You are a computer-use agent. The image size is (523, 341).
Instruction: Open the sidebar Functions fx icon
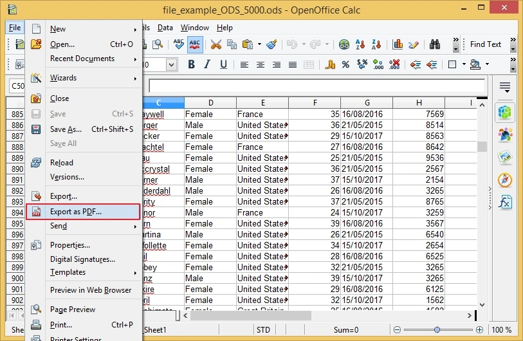click(x=504, y=202)
